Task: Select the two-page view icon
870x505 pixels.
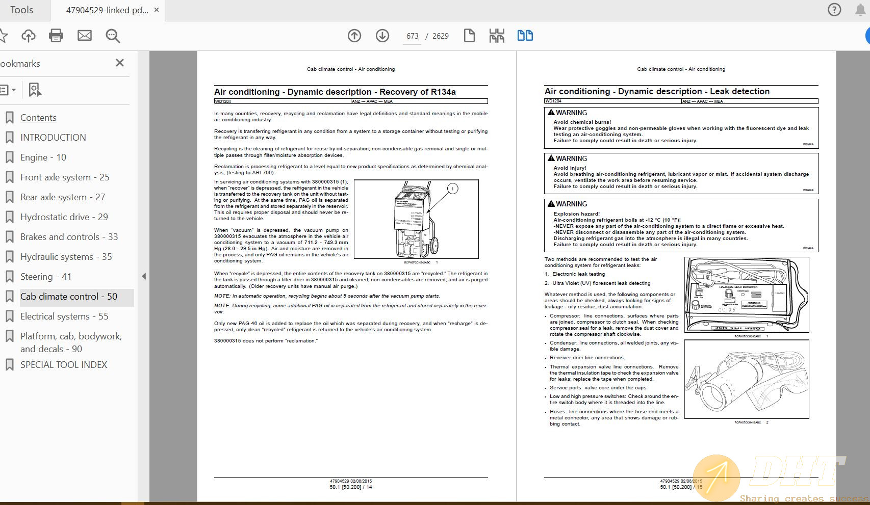Action: click(525, 36)
